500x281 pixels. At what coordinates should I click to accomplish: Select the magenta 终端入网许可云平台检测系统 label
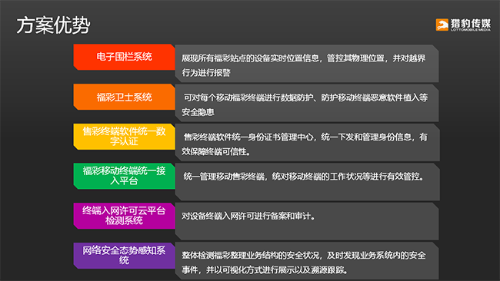pyautogui.click(x=124, y=216)
